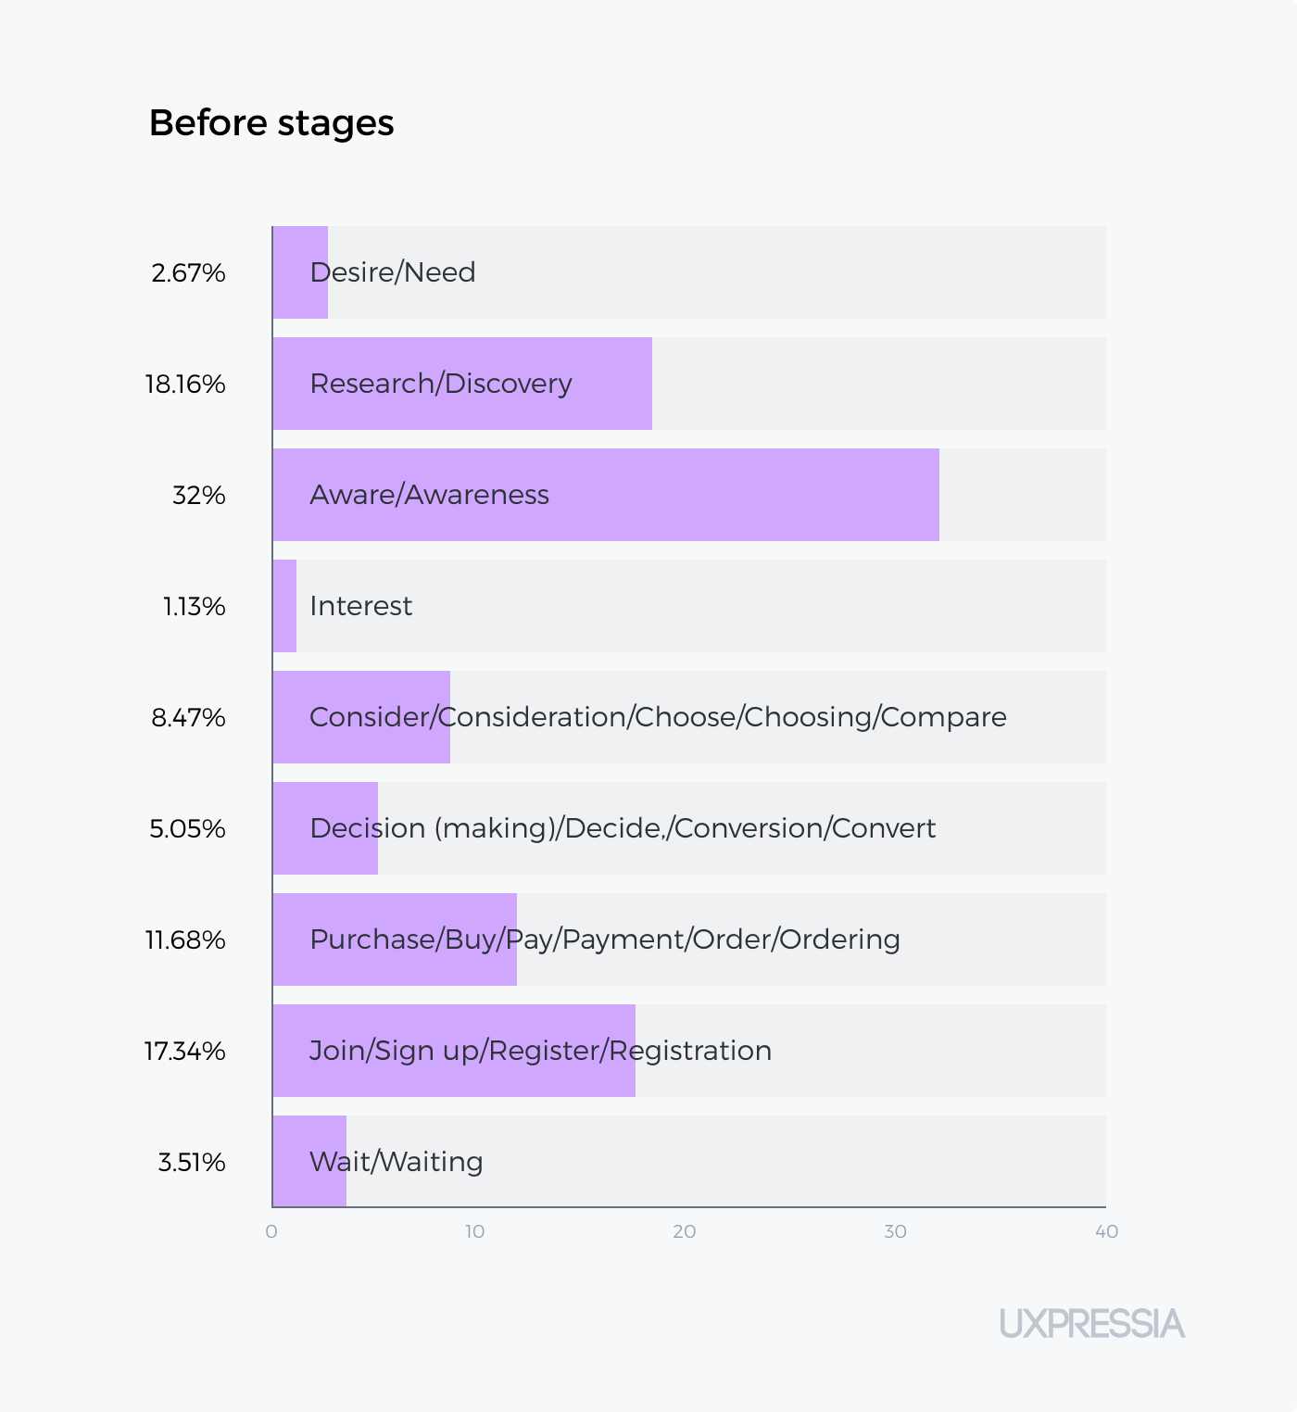Image resolution: width=1297 pixels, height=1412 pixels.
Task: Select the Aware/Awareness bar
Action: coord(606,495)
